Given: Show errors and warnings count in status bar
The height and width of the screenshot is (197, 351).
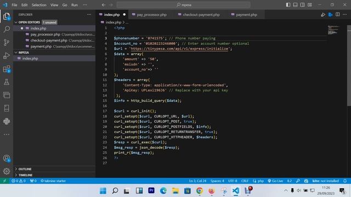Looking at the screenshot, I should tap(19, 181).
